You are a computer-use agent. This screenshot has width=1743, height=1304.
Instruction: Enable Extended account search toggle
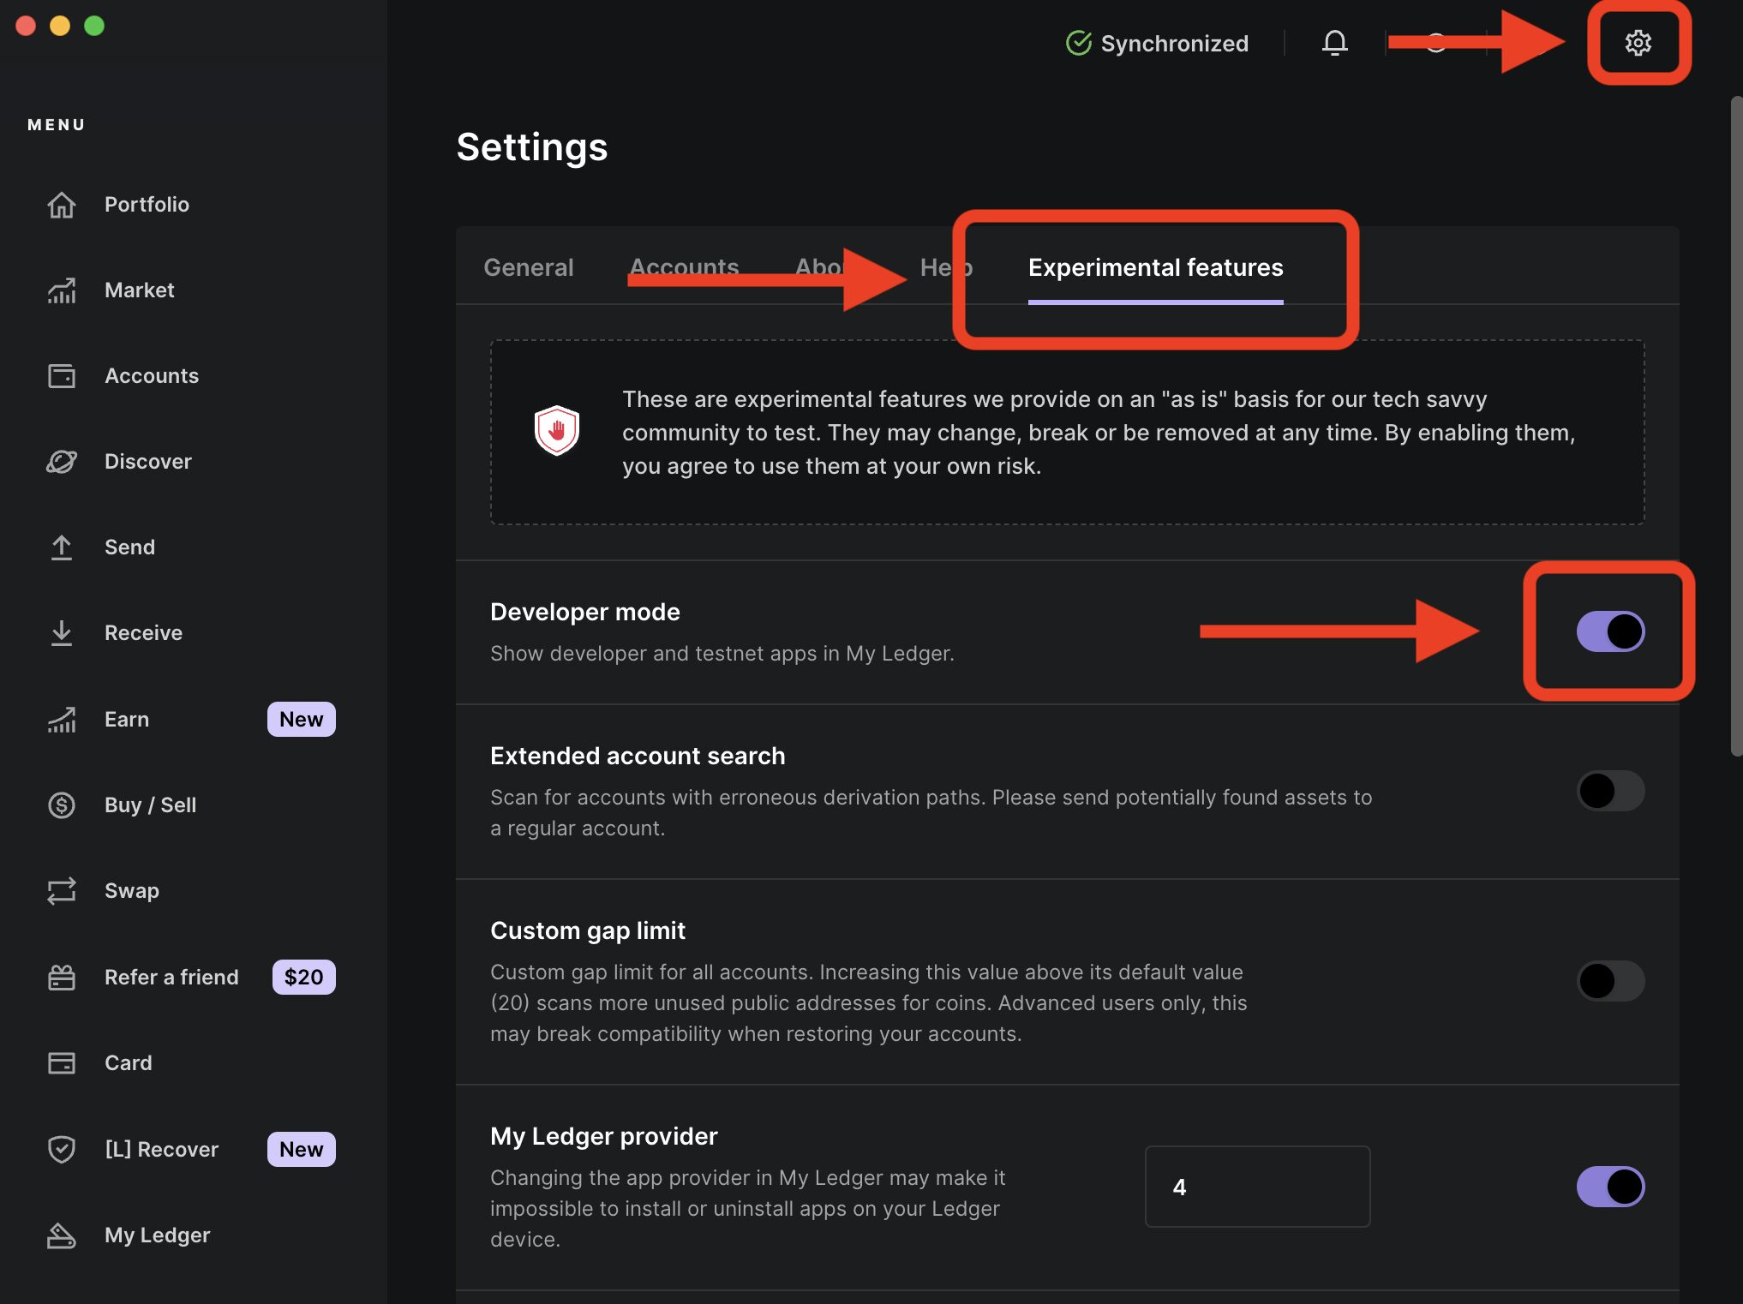[1610, 791]
